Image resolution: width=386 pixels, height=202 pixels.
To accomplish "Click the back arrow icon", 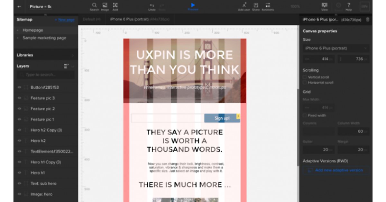I will (20, 6).
